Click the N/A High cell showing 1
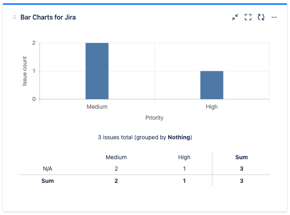This screenshot has height=215, width=290. (x=184, y=169)
